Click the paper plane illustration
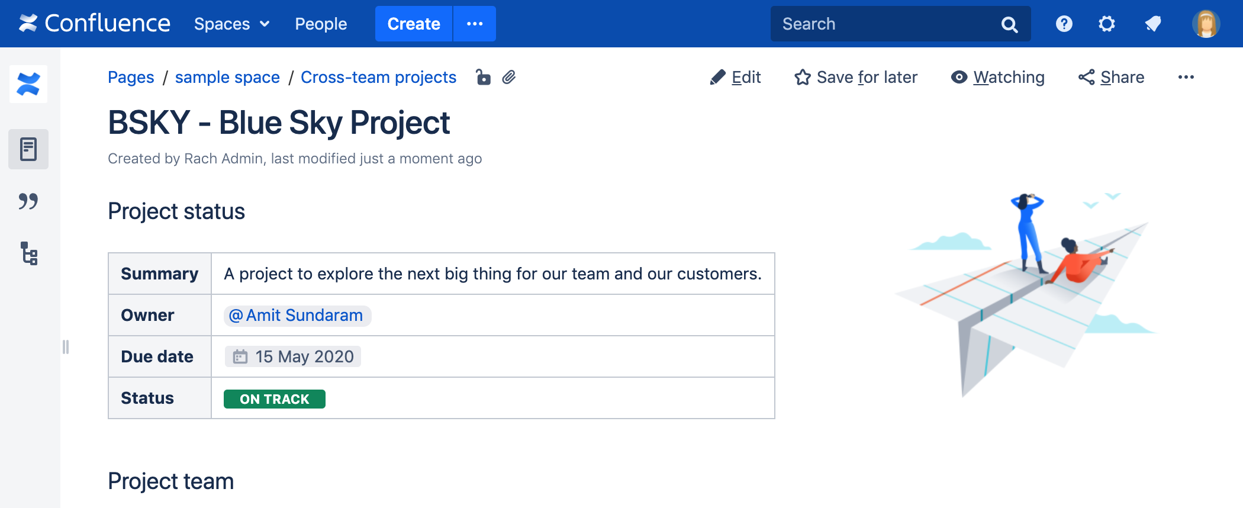This screenshot has width=1243, height=508. pyautogui.click(x=1025, y=294)
